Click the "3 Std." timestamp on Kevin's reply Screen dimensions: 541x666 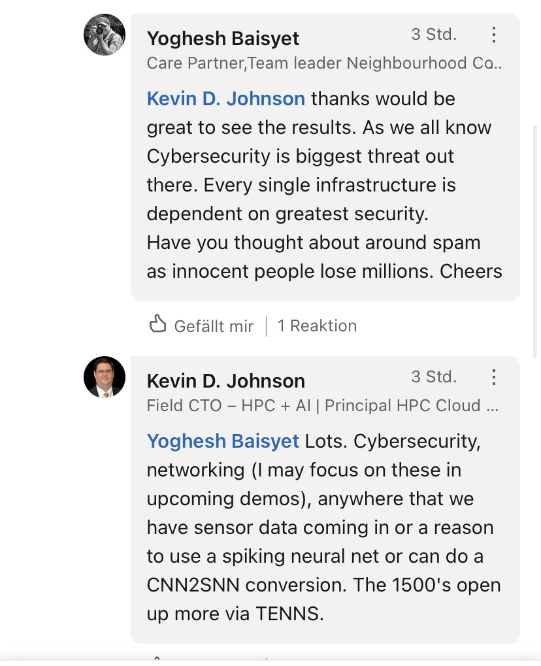pos(434,377)
